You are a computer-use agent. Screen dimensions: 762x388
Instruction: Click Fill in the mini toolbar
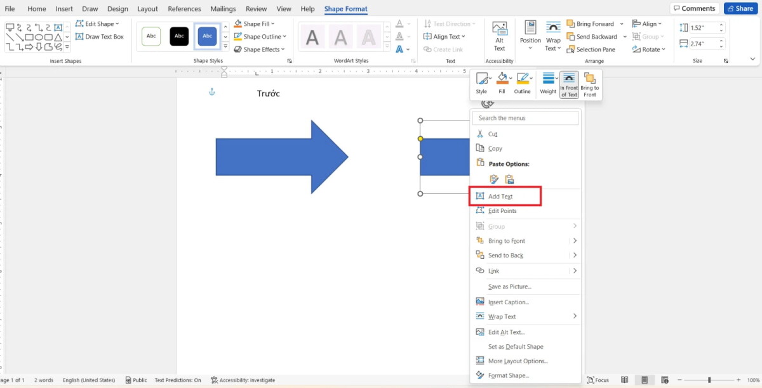point(502,84)
